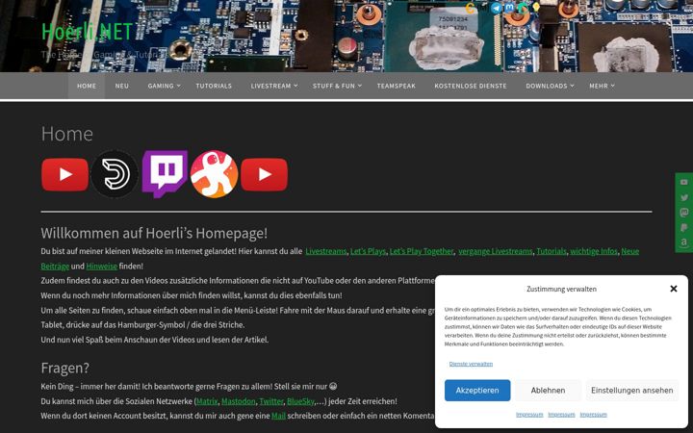Click the Einstellungen ansehen button
This screenshot has height=433, width=693.
pyautogui.click(x=632, y=391)
